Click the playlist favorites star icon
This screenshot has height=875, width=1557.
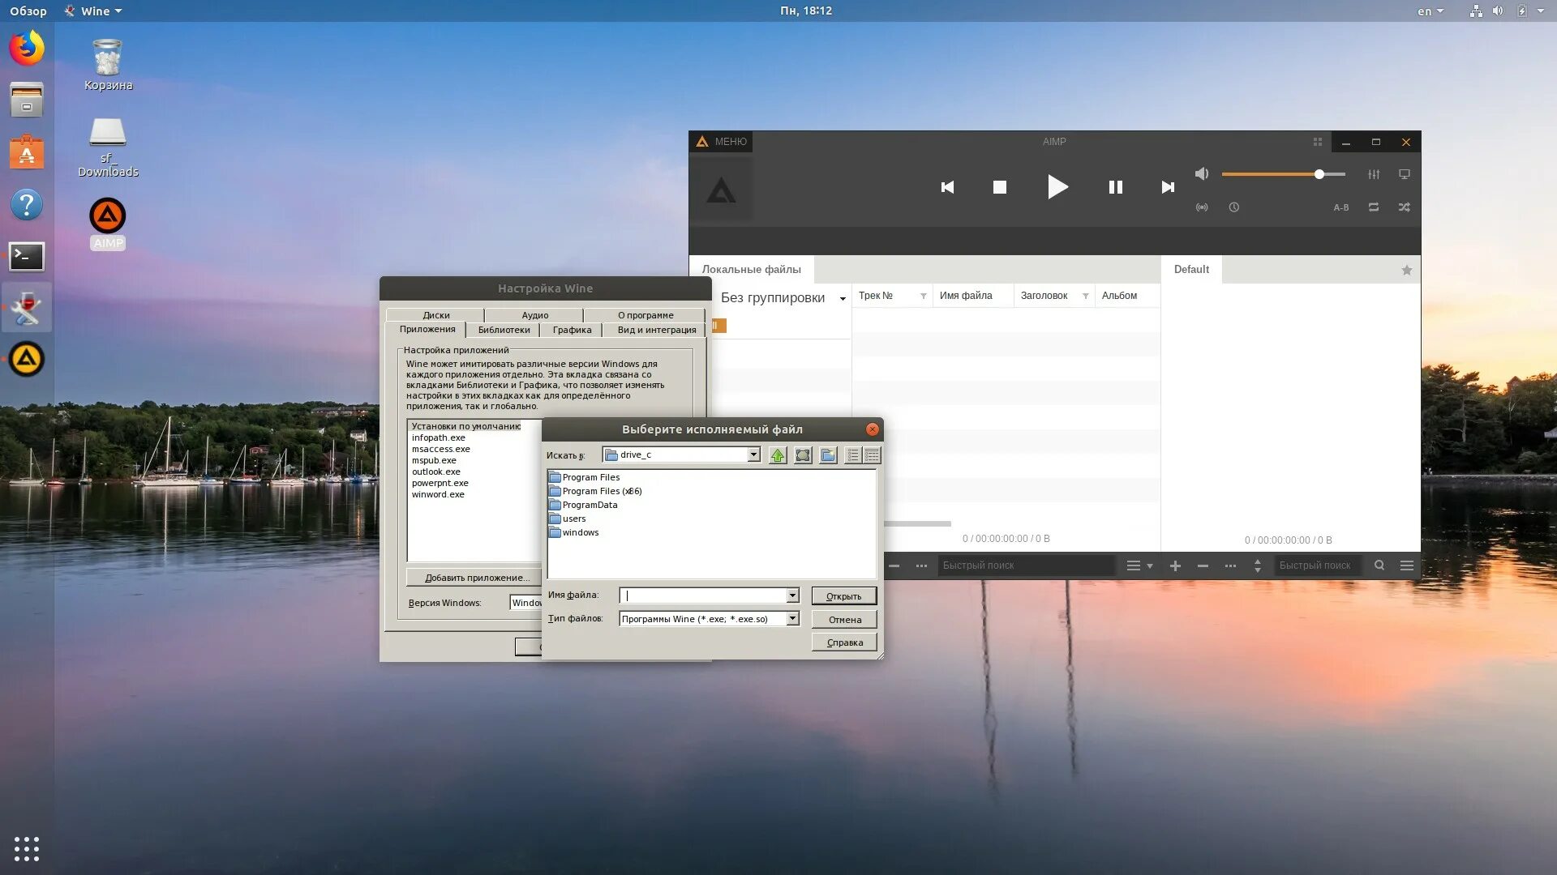[x=1406, y=271]
